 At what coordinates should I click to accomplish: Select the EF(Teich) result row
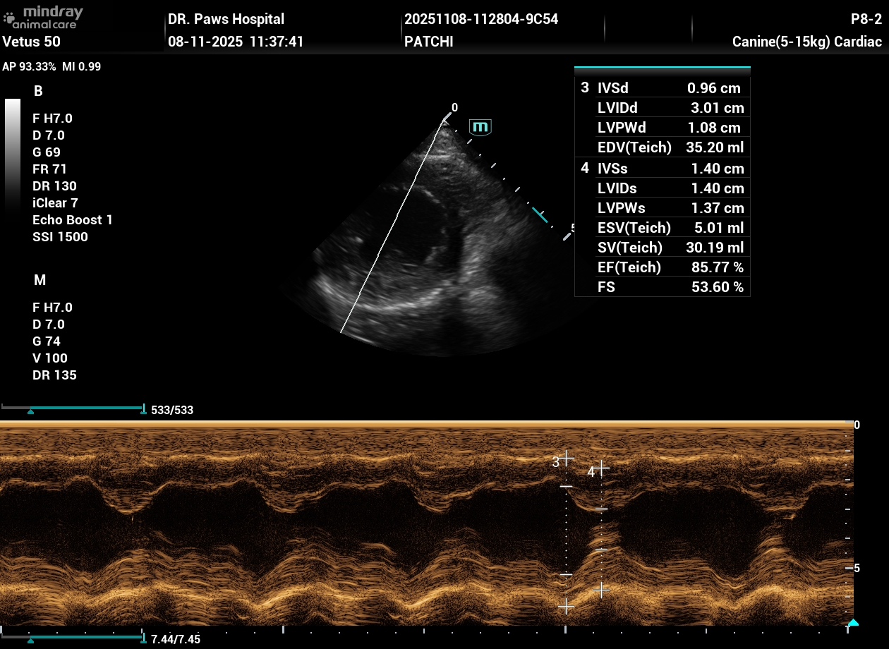(x=662, y=267)
